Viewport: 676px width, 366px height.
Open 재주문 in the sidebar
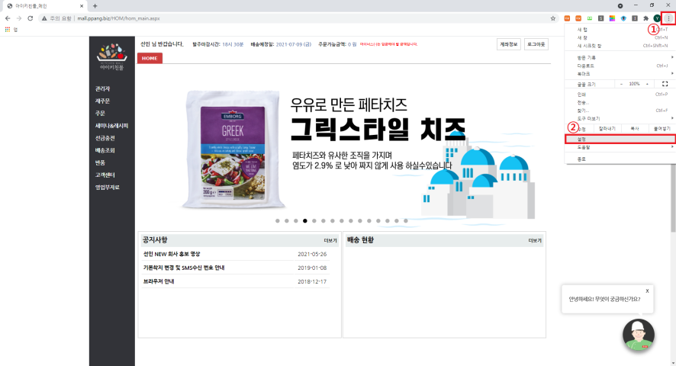pyautogui.click(x=102, y=101)
